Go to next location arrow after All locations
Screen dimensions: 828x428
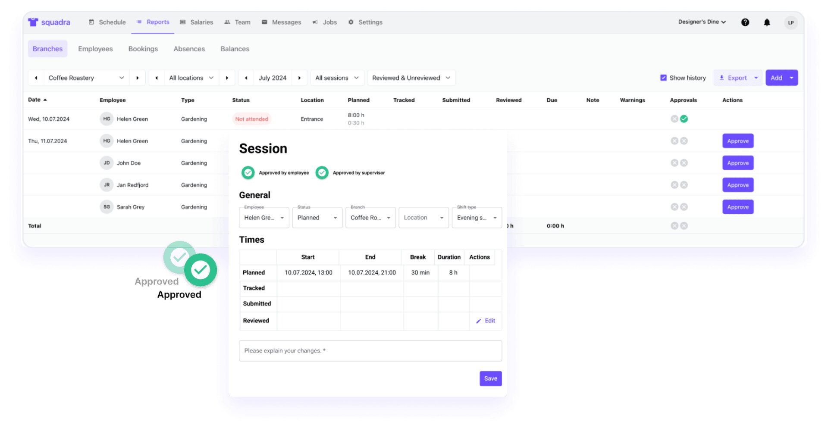tap(227, 78)
